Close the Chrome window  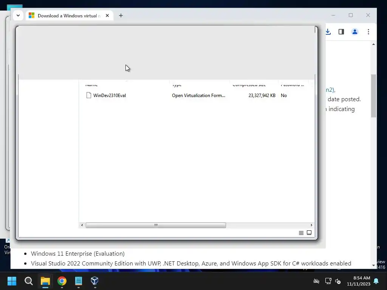(x=368, y=15)
